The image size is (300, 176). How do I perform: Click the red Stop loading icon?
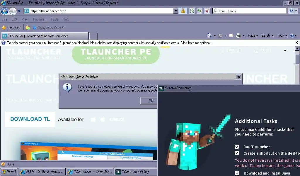pos(207,11)
